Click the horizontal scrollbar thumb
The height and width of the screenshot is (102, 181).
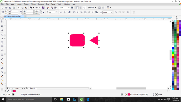131,88
